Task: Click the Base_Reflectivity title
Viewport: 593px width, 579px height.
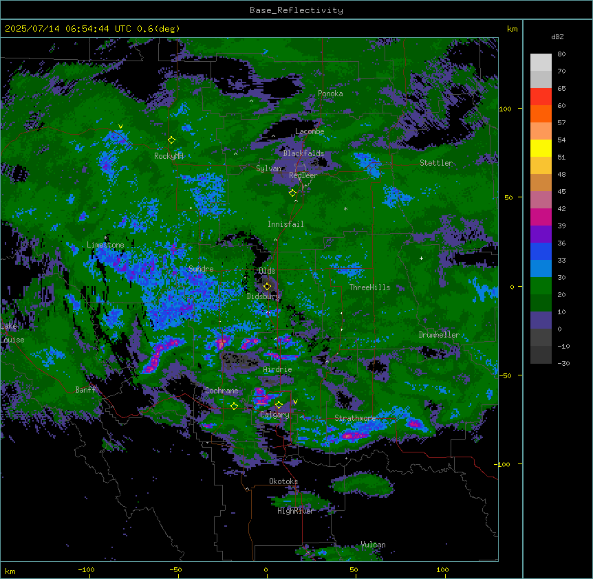Action: [296, 10]
